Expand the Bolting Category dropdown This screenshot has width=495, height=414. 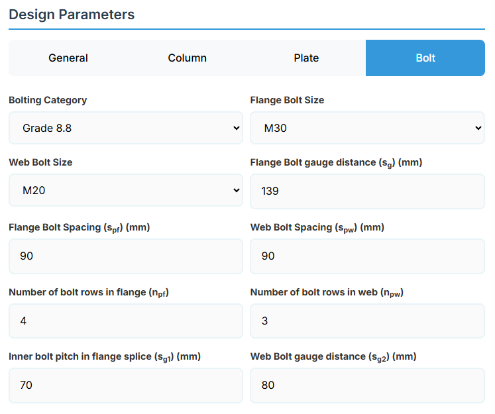click(126, 128)
